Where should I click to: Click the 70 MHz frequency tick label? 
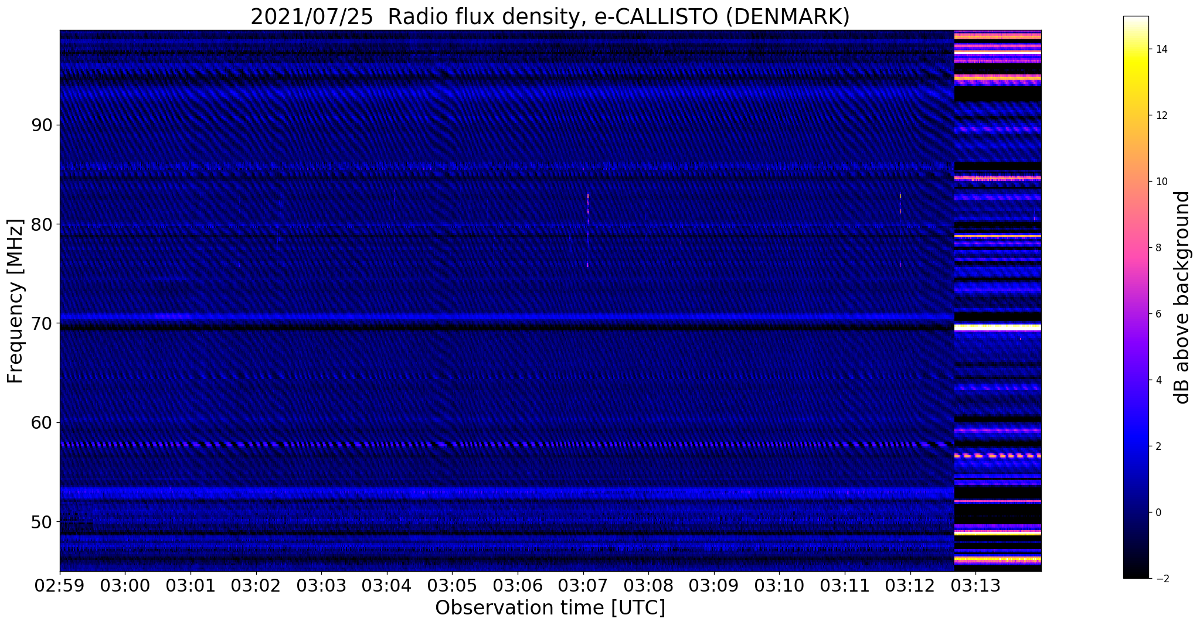point(42,323)
